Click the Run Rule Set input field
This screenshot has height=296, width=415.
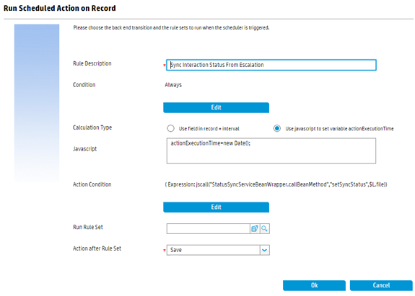pyautogui.click(x=209, y=229)
